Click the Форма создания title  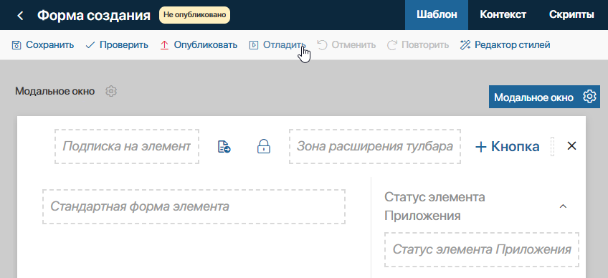(94, 16)
